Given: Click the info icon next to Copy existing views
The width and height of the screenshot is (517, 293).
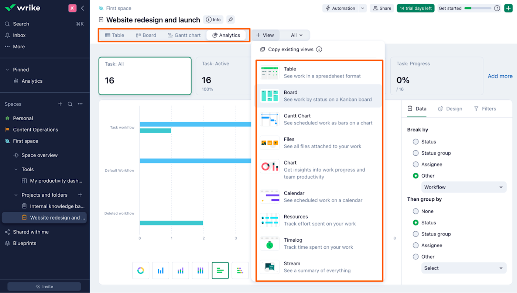Looking at the screenshot, I should 319,49.
